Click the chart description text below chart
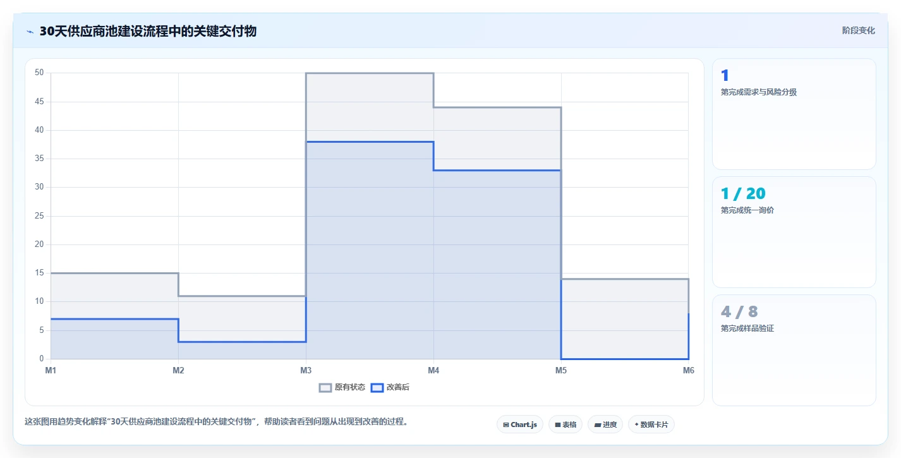 [216, 421]
